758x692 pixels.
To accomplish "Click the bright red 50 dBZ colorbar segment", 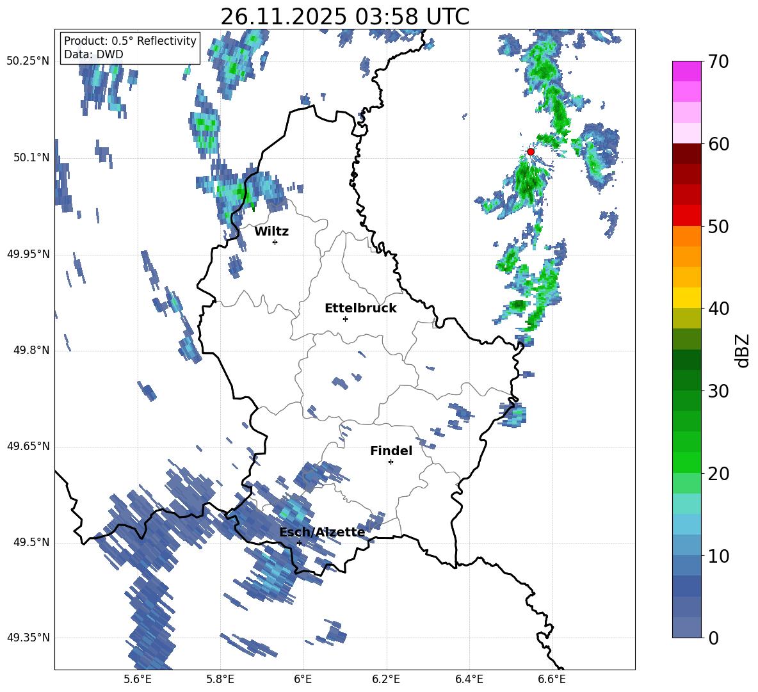I will tap(686, 216).
